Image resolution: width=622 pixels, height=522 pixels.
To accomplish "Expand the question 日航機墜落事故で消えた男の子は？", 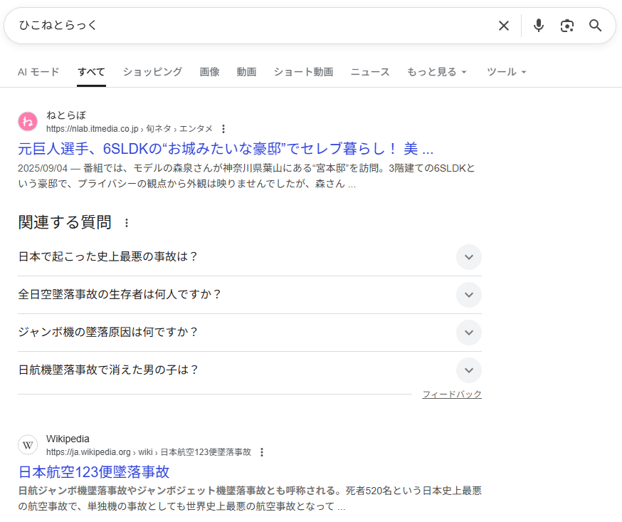I will point(468,370).
